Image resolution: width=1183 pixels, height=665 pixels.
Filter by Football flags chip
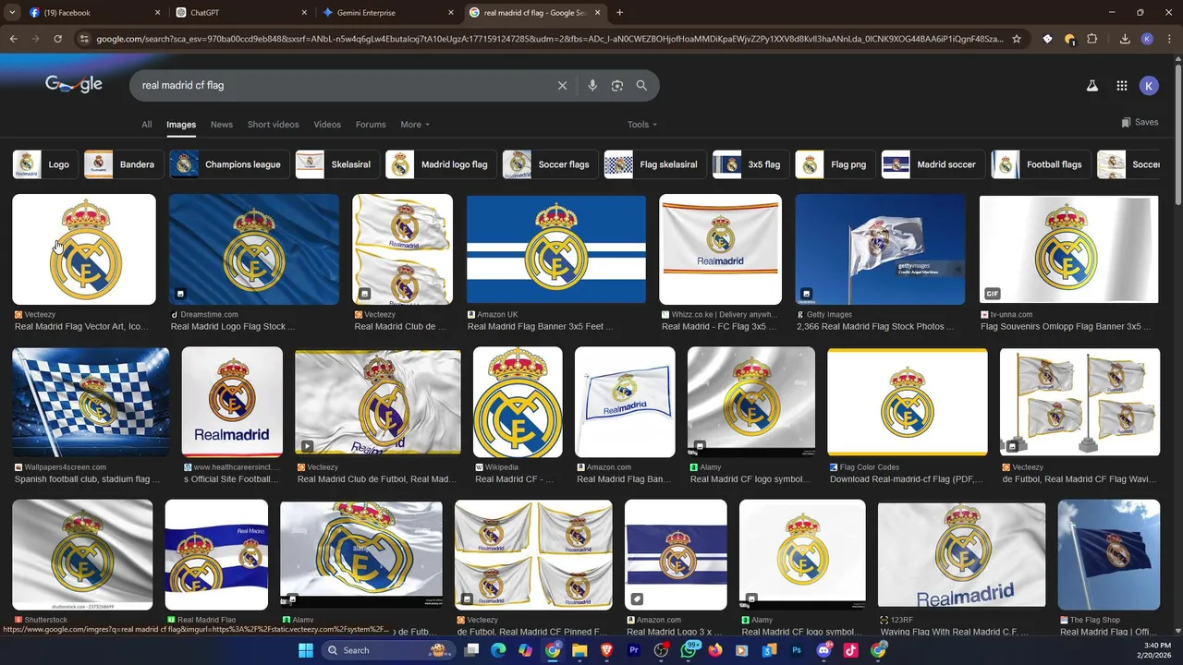1042,164
